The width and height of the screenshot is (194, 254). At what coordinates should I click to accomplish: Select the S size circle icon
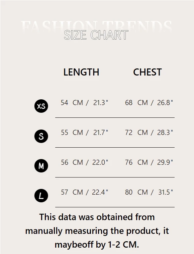click(41, 136)
